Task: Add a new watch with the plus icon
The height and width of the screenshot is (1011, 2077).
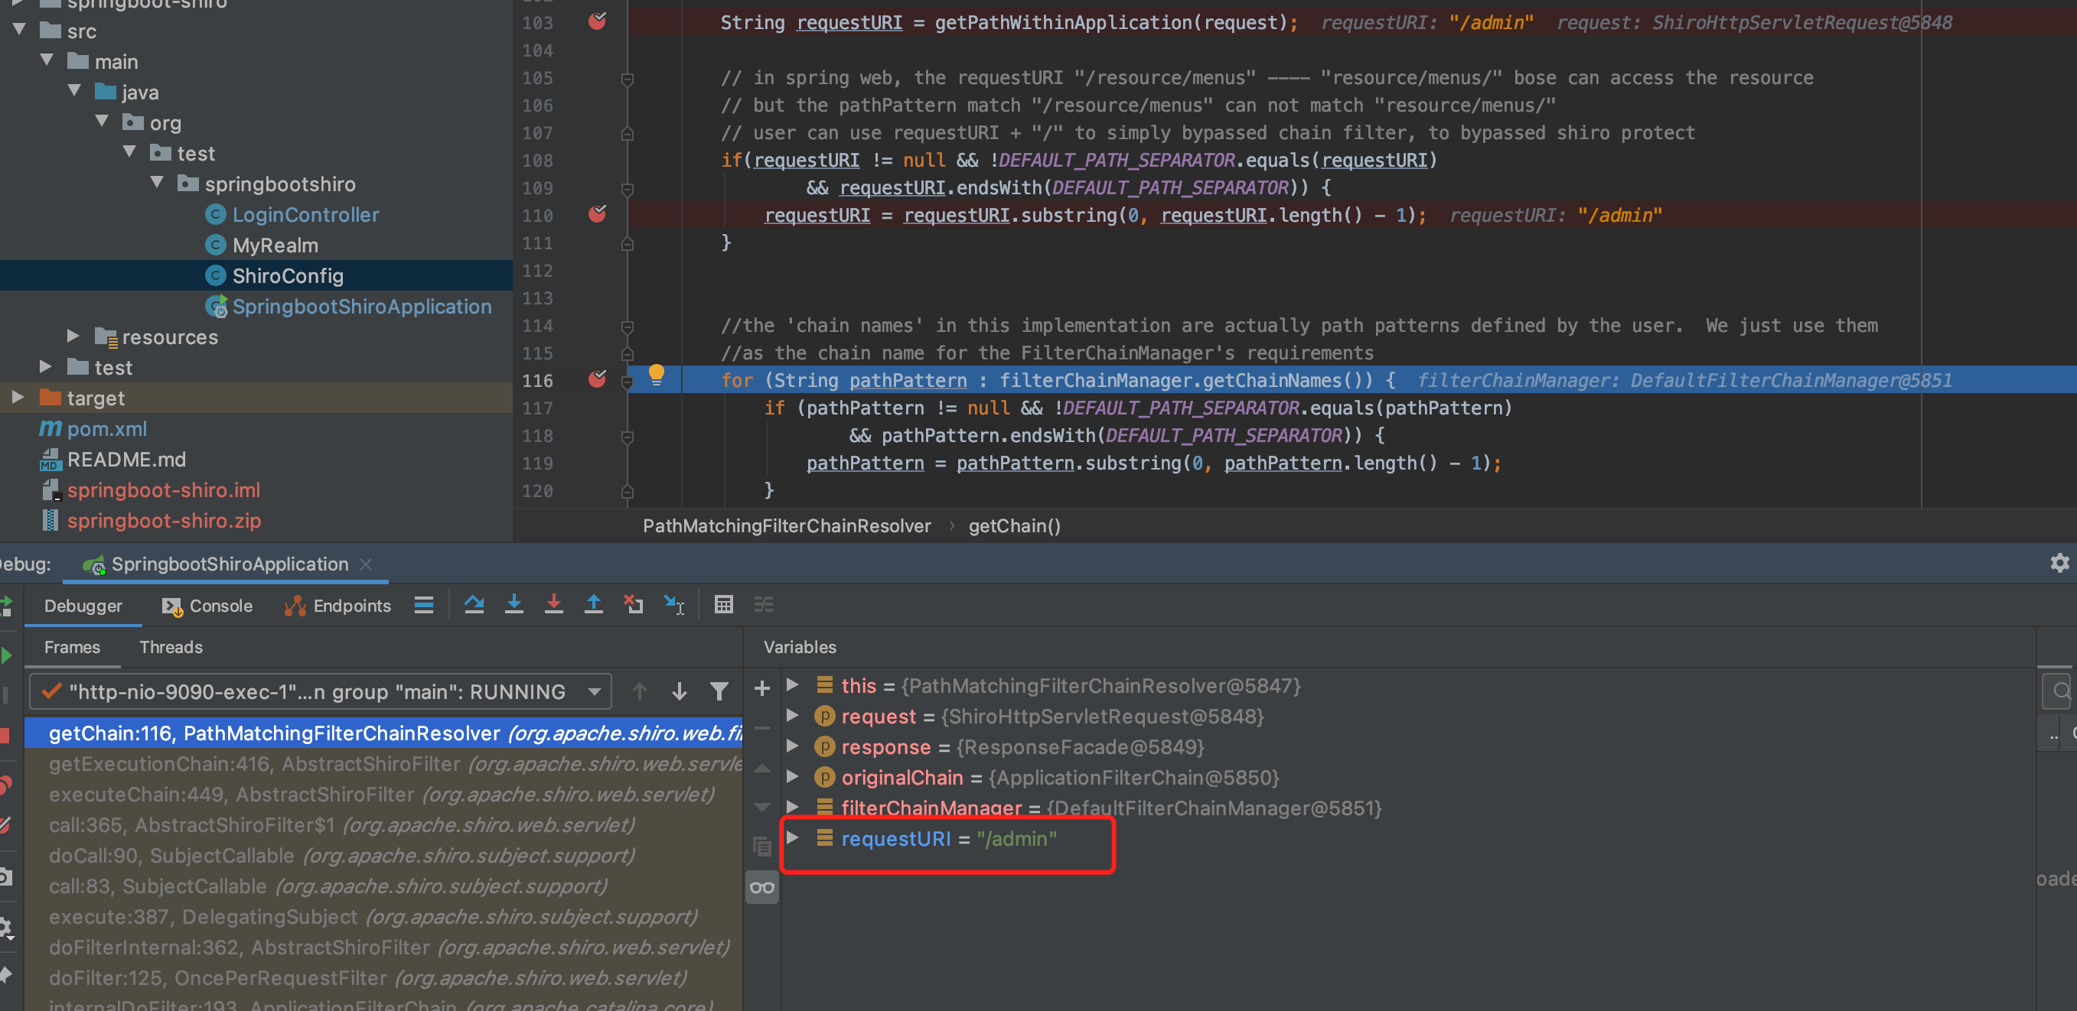Action: pos(761,688)
